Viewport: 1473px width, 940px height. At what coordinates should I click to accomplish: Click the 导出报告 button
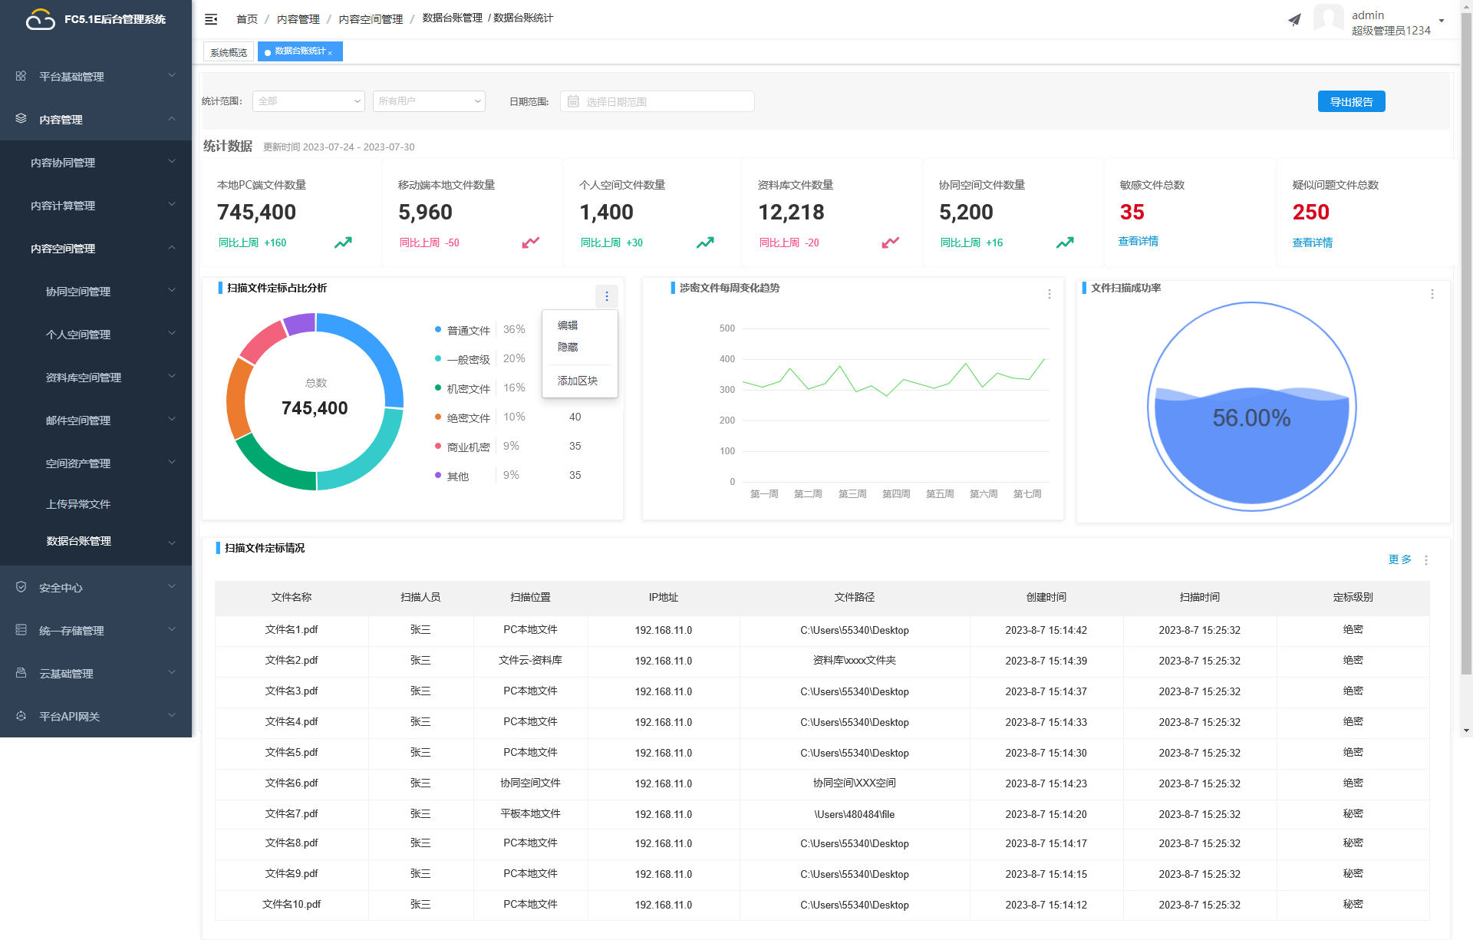pyautogui.click(x=1351, y=101)
